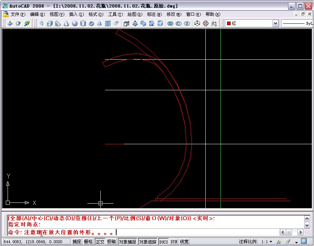Click annotation visibility lightbulb icon
The height and width of the screenshot is (246, 314).
pos(279,242)
